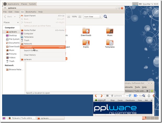The height and width of the screenshot is (123, 162).
Task: Open the Bookmarks menu
Action: [x=31, y=12]
